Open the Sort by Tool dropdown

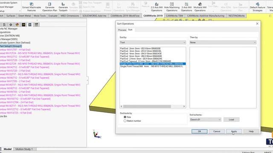click(x=153, y=42)
